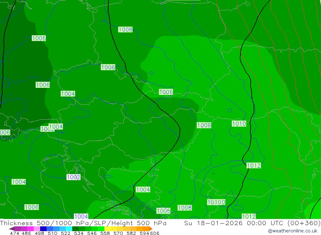
Task: Click the 1012 label on the black contour line
Action: point(254,165)
